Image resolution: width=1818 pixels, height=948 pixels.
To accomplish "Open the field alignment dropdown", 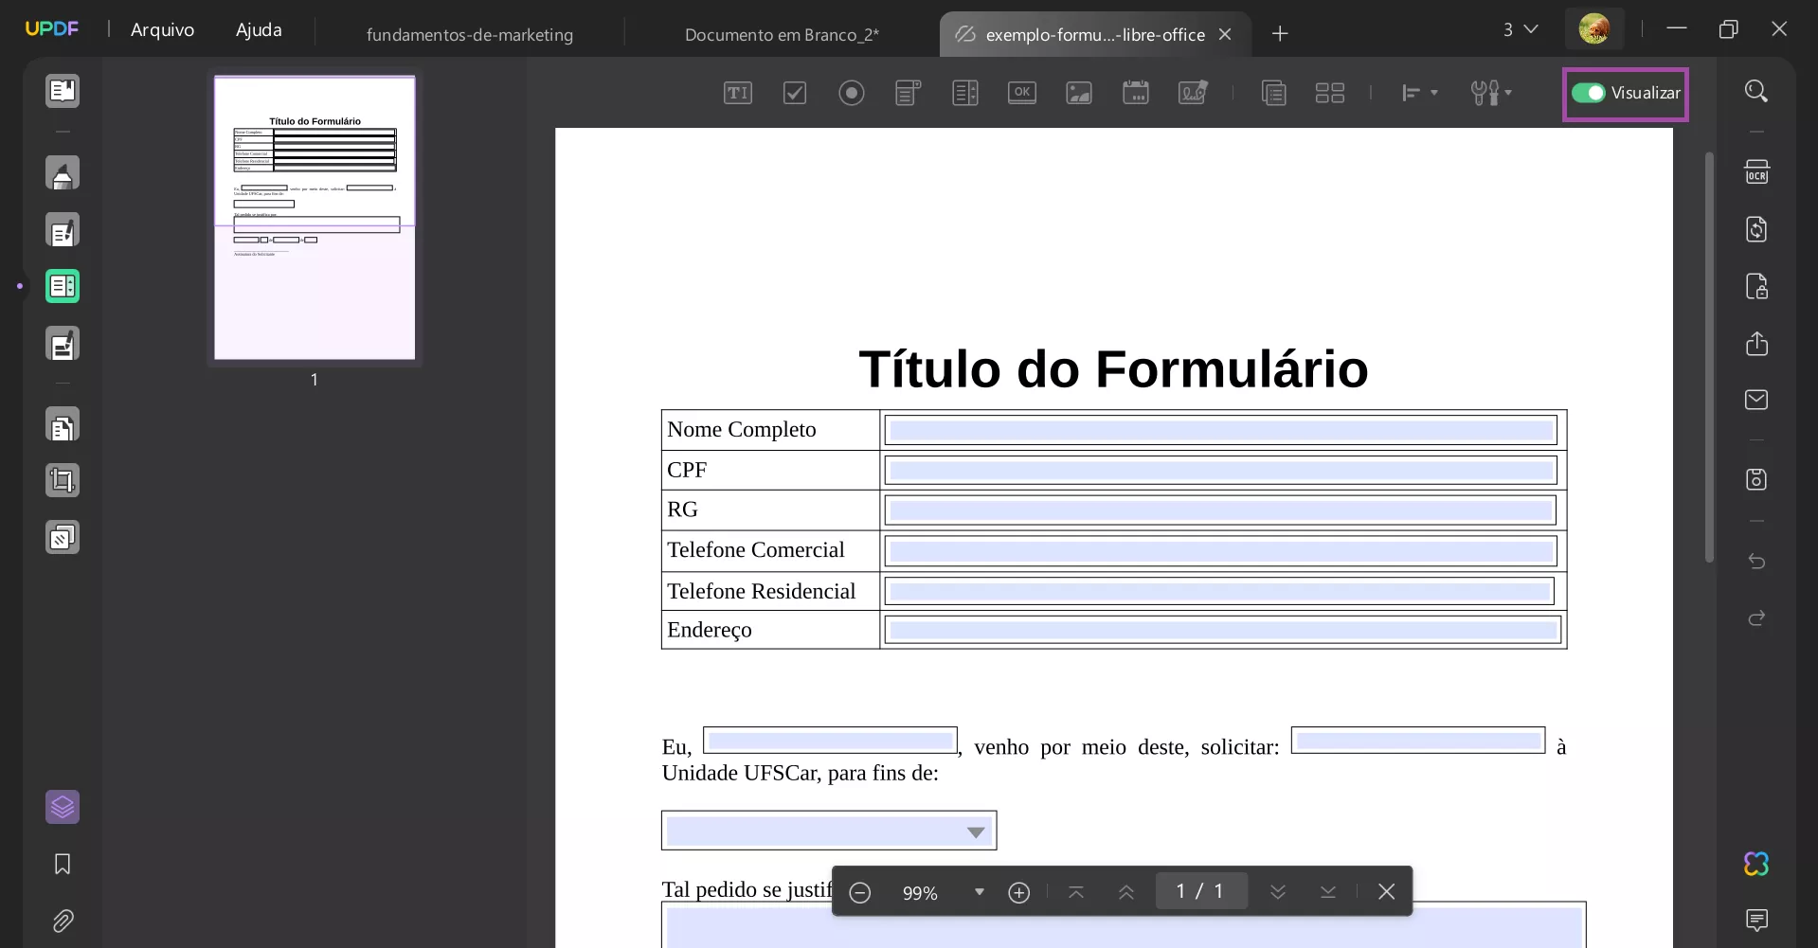I will pos(1418,93).
